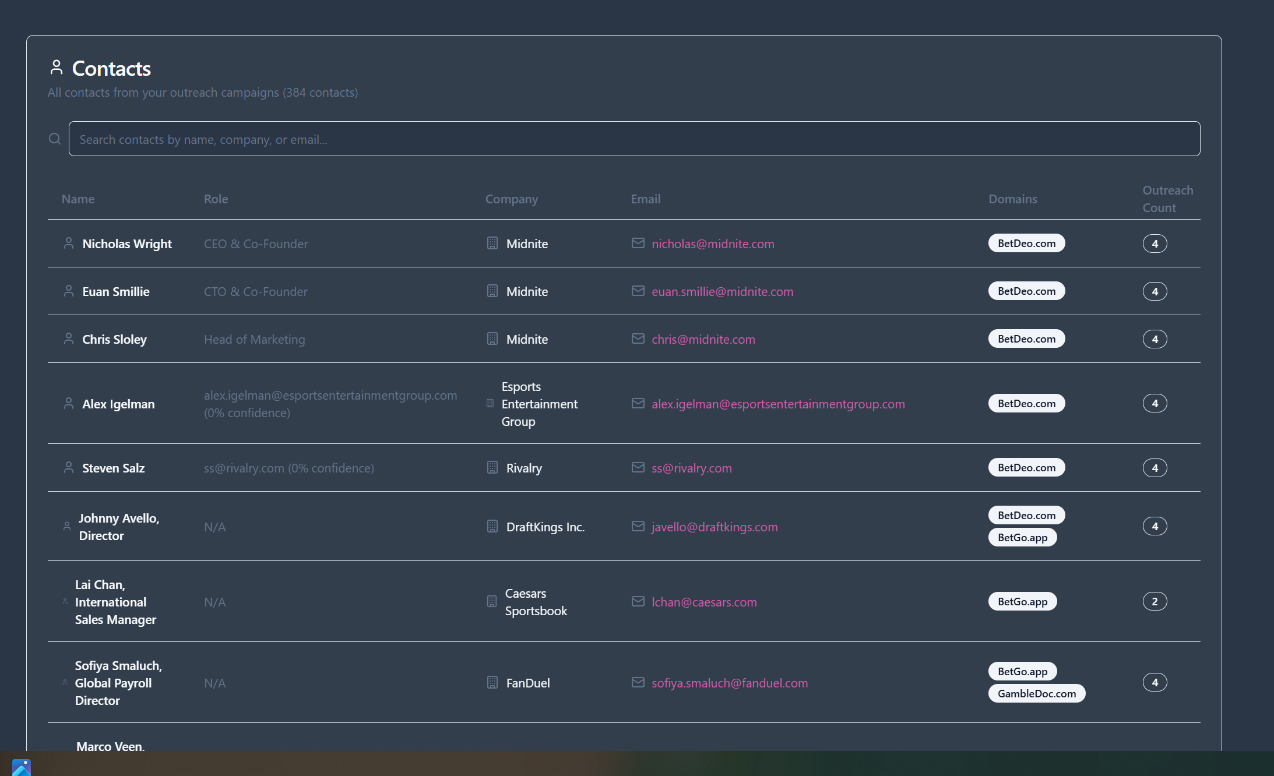Open email link nicholas@midnite.com
Image resolution: width=1274 pixels, height=776 pixels.
coord(713,244)
